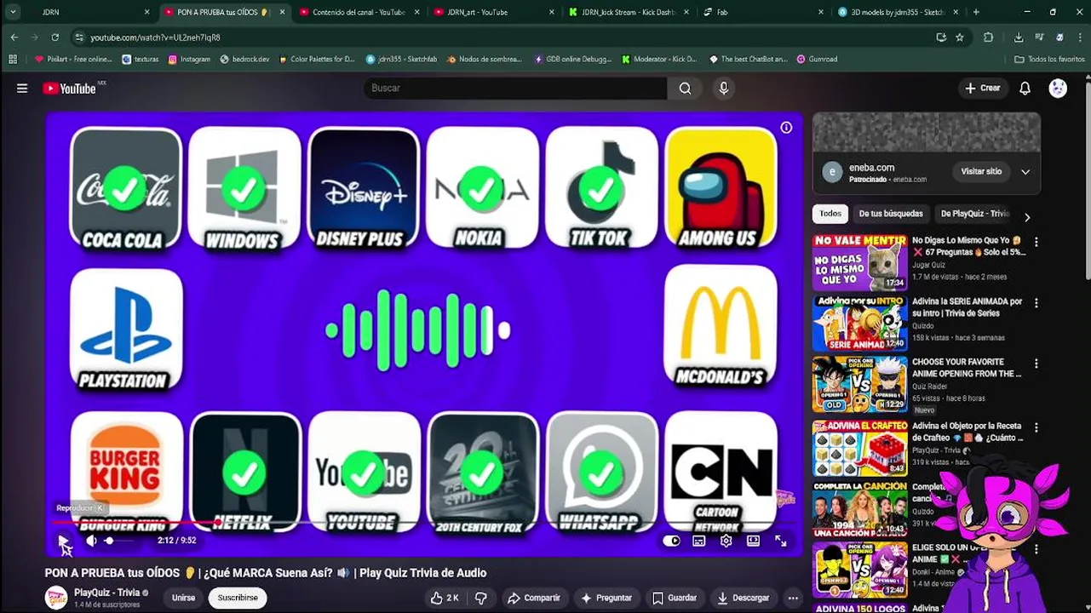Click the Unirse button
Screen dimensions: 1091x613
point(183,598)
